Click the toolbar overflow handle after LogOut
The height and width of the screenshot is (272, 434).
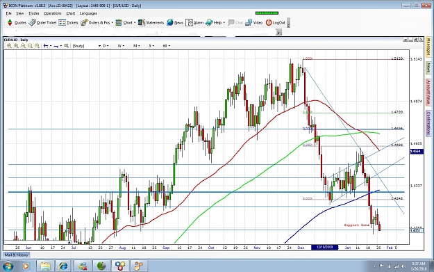pos(288,23)
